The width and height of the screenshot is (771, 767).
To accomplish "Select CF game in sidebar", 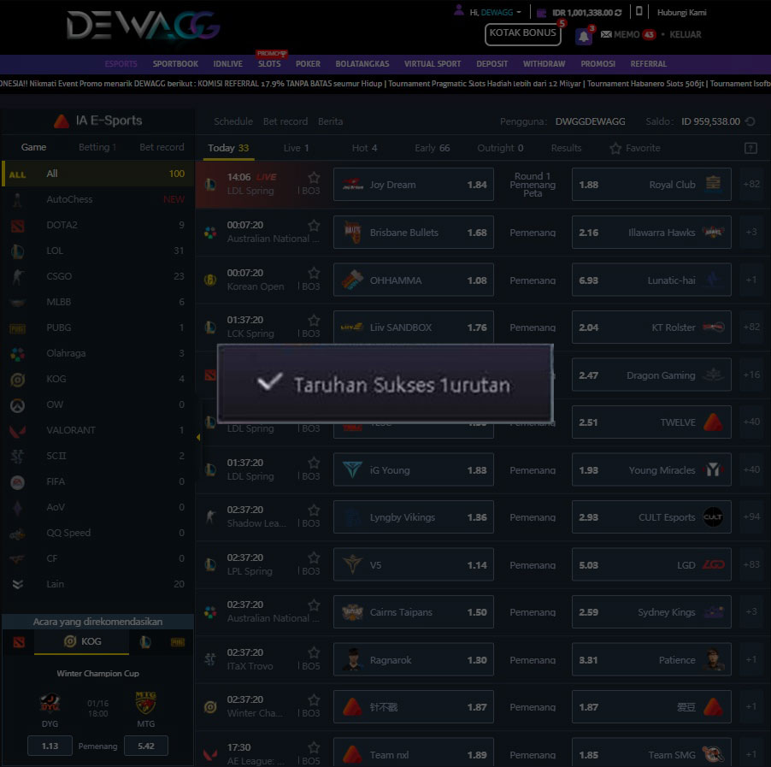I will [x=97, y=558].
